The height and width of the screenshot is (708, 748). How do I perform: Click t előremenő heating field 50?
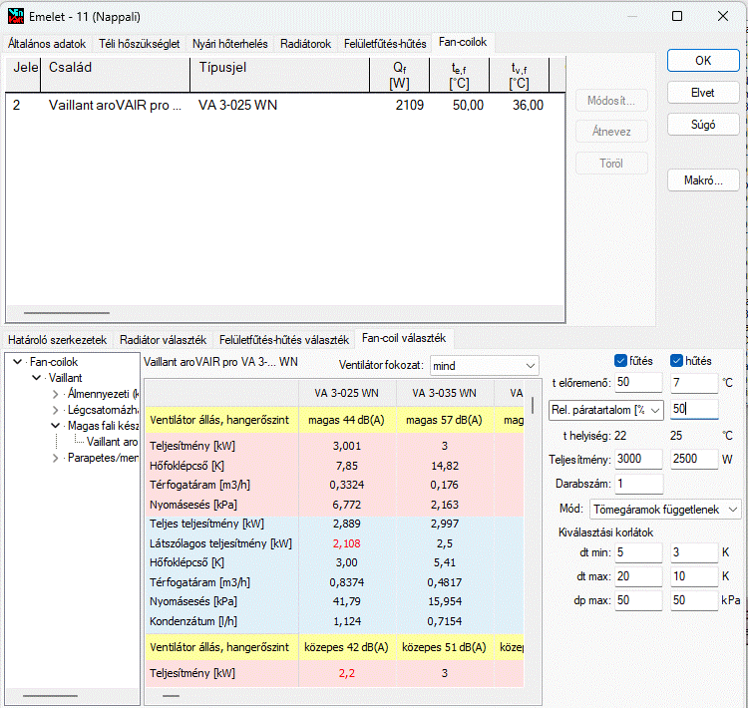638,383
